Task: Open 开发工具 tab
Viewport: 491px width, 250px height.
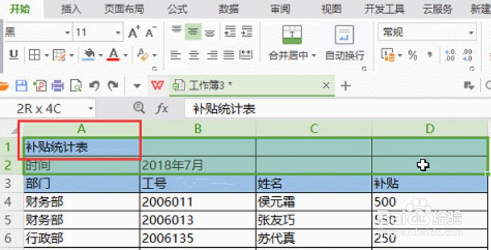Action: [x=384, y=10]
